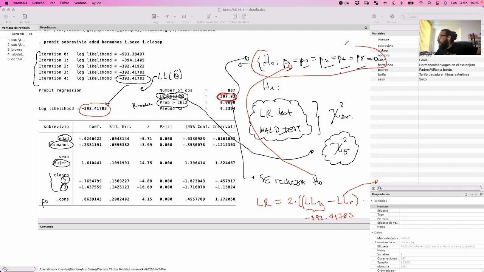Screen dimensions: 484x272
Task: Focus the Variables panel search field
Action: [x=430, y=188]
